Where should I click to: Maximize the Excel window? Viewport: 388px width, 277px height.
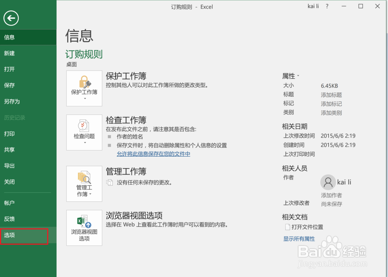point(360,6)
